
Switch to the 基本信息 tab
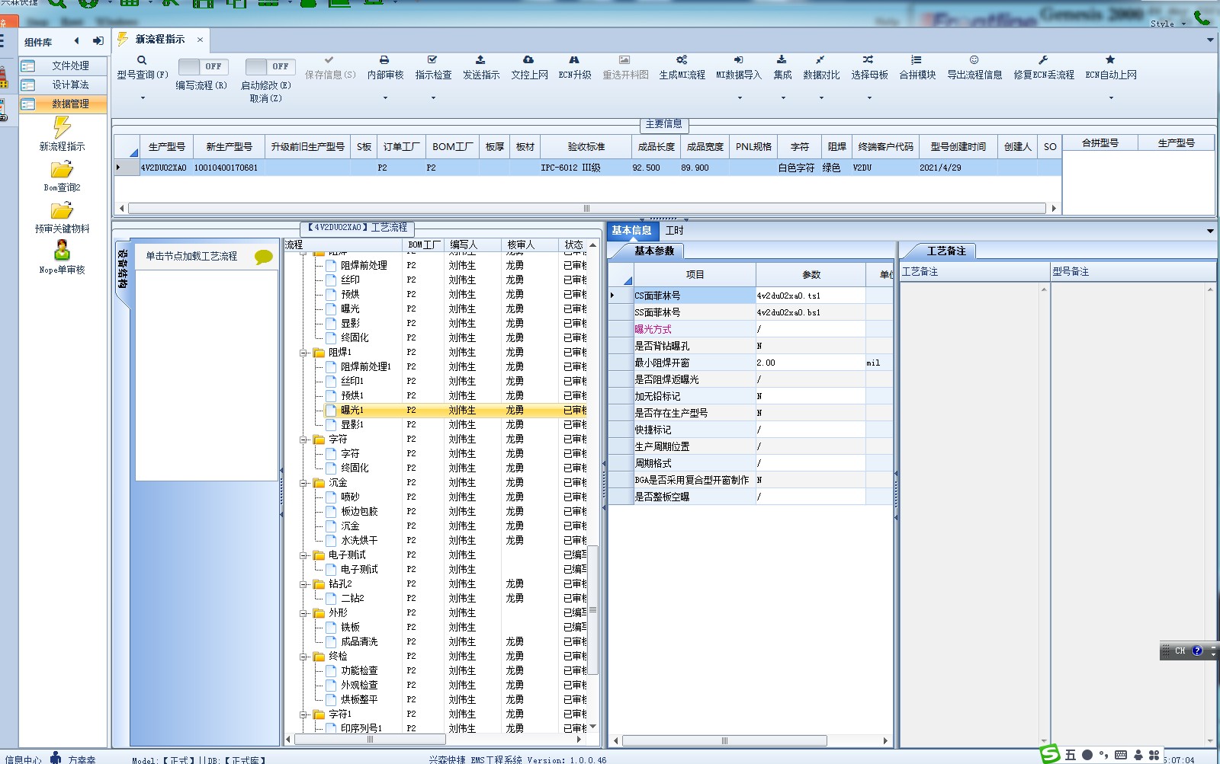pos(631,231)
